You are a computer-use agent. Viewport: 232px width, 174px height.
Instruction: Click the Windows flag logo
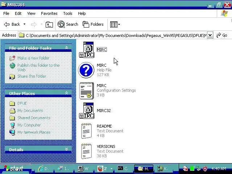[224, 13]
